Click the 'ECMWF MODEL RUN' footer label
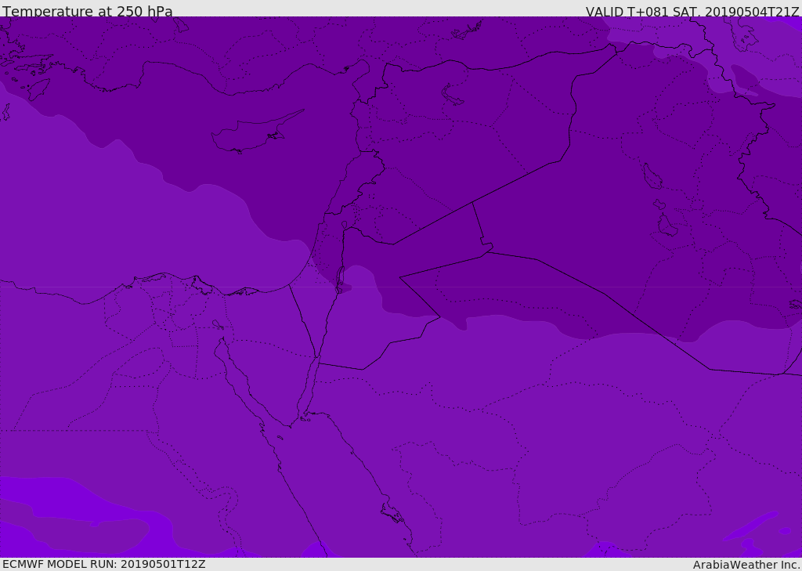This screenshot has width=802, height=571. (103, 564)
